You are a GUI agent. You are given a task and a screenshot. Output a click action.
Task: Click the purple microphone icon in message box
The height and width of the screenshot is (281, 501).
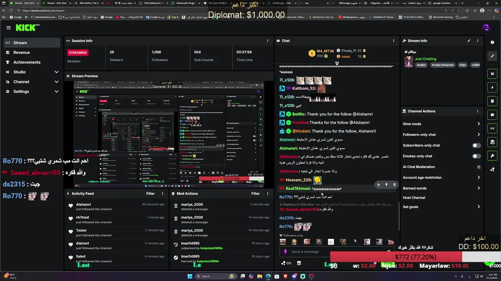(285, 252)
